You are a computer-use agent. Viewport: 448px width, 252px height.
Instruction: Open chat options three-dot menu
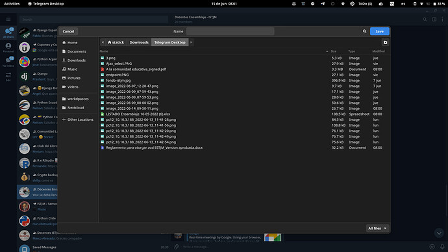click(442, 19)
